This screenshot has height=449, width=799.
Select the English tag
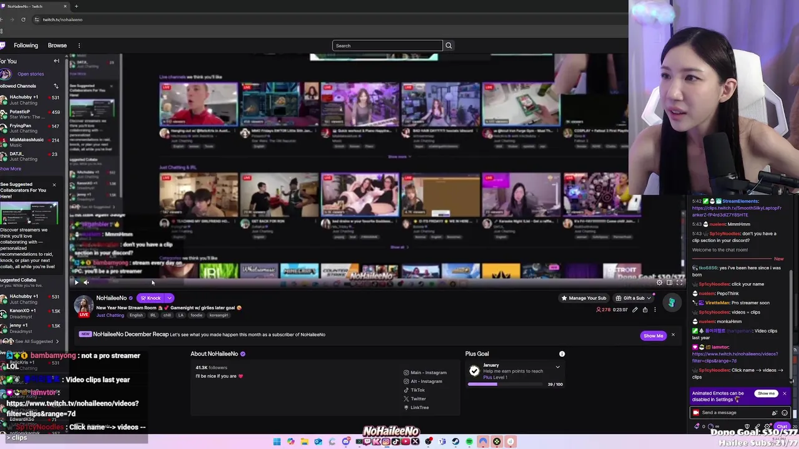tap(136, 316)
